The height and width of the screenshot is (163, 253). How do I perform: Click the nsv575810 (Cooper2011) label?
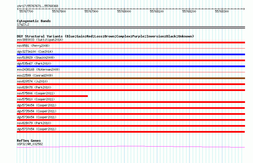pyautogui.click(x=36, y=99)
